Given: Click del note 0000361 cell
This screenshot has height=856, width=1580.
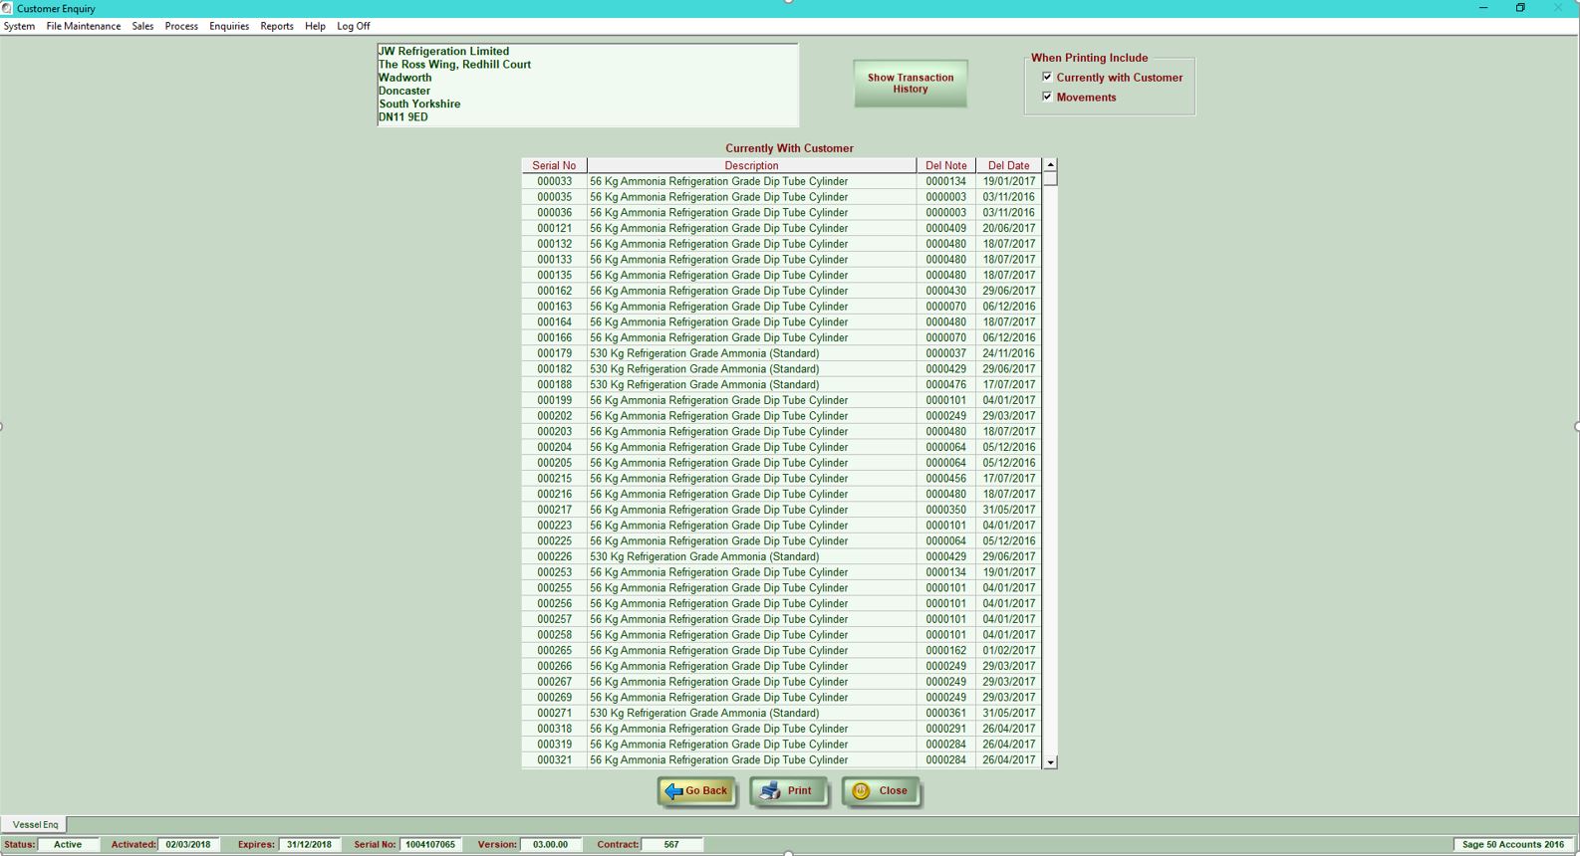Looking at the screenshot, I should point(945,713).
